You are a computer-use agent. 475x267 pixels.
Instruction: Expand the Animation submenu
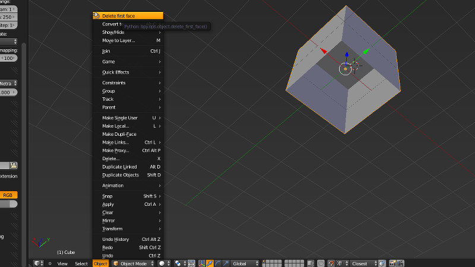[x=128, y=186]
